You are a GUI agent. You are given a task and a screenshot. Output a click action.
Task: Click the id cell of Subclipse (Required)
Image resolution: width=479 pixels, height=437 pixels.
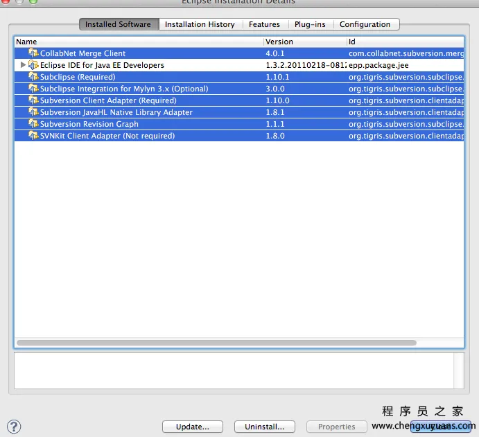click(406, 77)
